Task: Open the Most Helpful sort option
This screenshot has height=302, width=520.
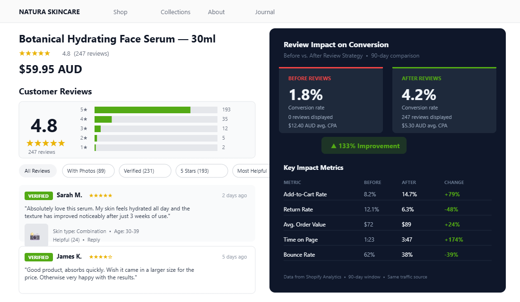Action: pos(252,171)
